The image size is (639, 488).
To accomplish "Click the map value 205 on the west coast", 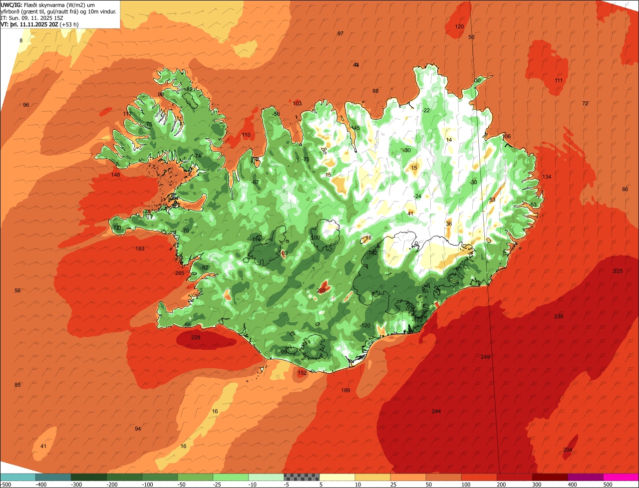I will click(x=180, y=273).
